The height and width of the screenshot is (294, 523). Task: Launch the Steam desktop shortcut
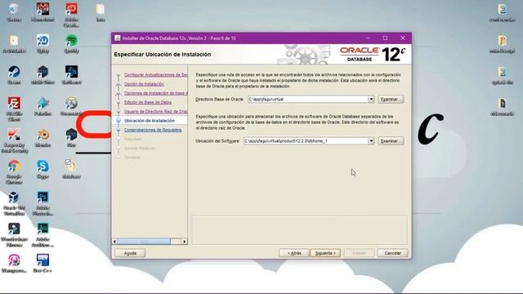pos(14,75)
